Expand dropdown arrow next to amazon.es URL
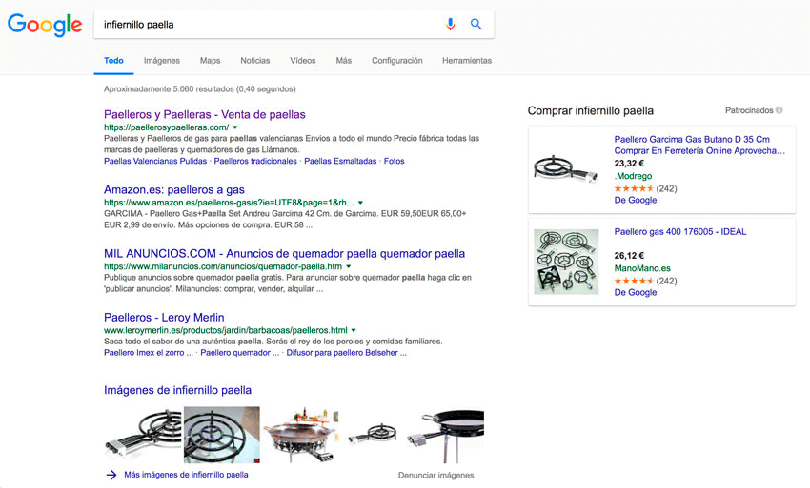This screenshot has width=810, height=488. coord(360,203)
